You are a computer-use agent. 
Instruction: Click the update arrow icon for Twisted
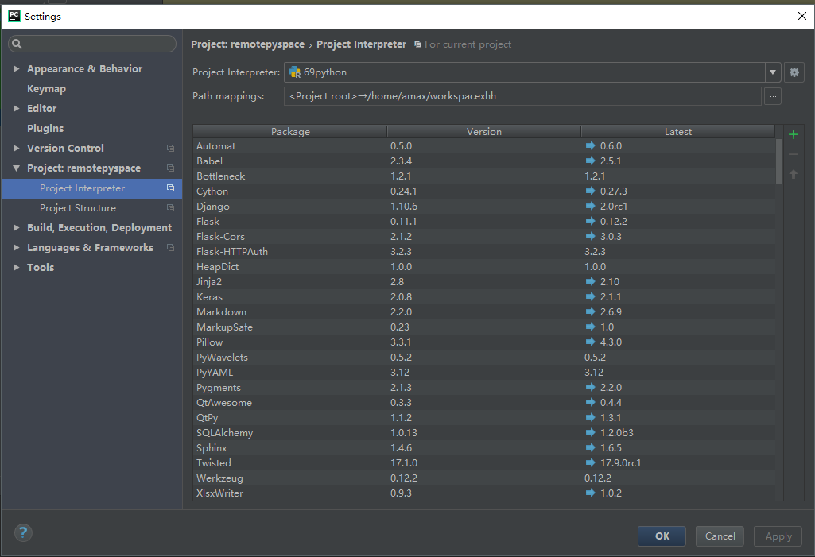pyautogui.click(x=590, y=462)
